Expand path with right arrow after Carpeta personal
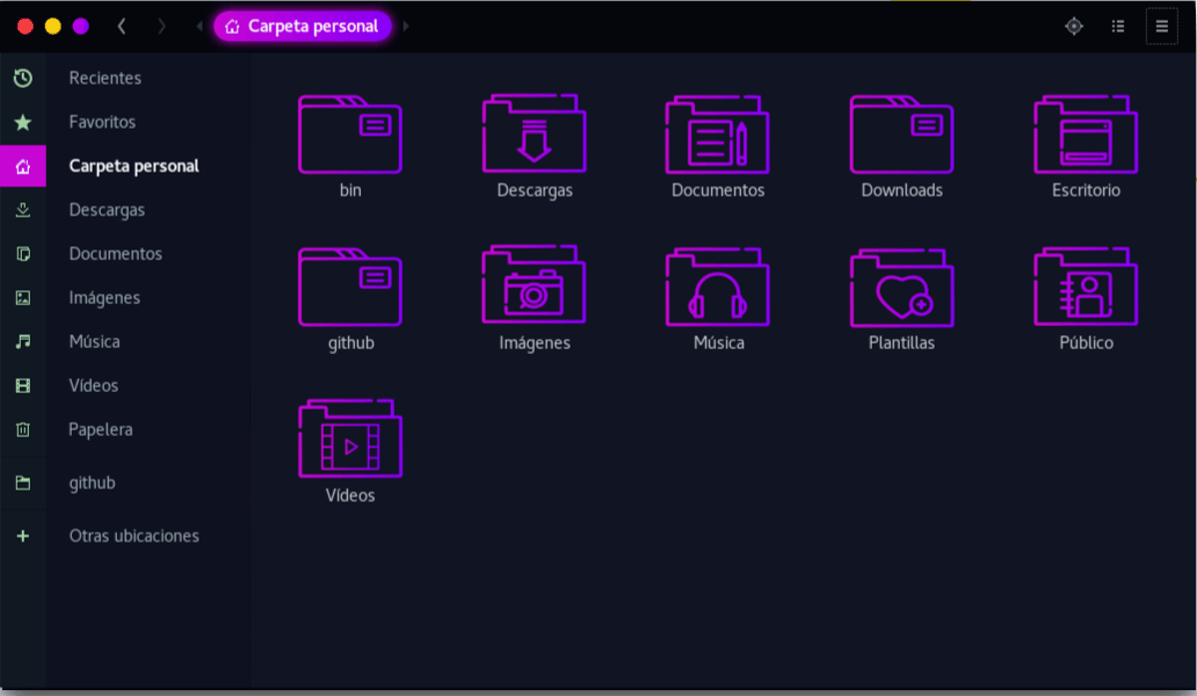1197x696 pixels. [x=406, y=27]
